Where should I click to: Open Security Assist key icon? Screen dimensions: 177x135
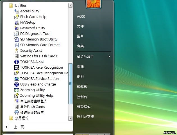click(17, 51)
